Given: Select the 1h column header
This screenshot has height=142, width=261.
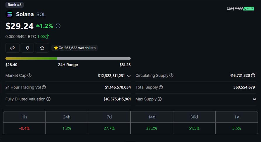Looking at the screenshot, I should tap(24, 117).
